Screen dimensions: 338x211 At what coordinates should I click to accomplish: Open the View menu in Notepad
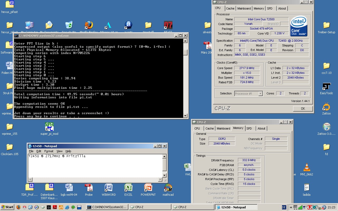[x=59, y=151]
